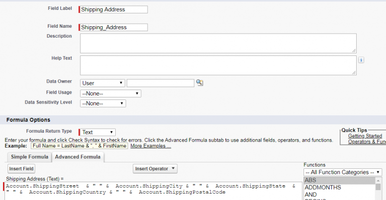Screen dimensions: 386x200
Task: Select AND in the functions list
Action: click(x=340, y=195)
